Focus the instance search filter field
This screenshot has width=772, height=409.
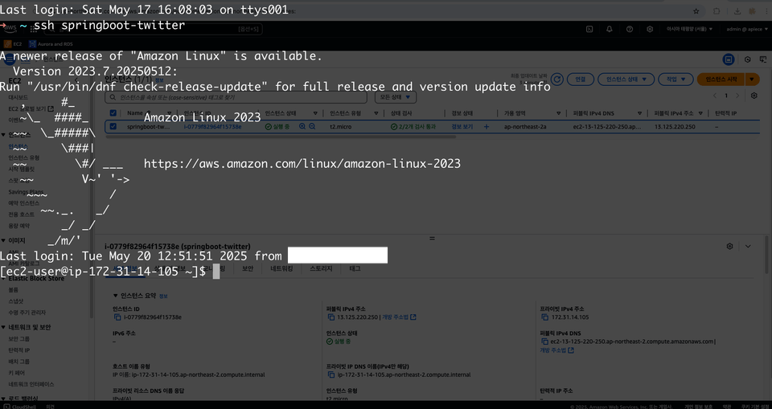236,97
